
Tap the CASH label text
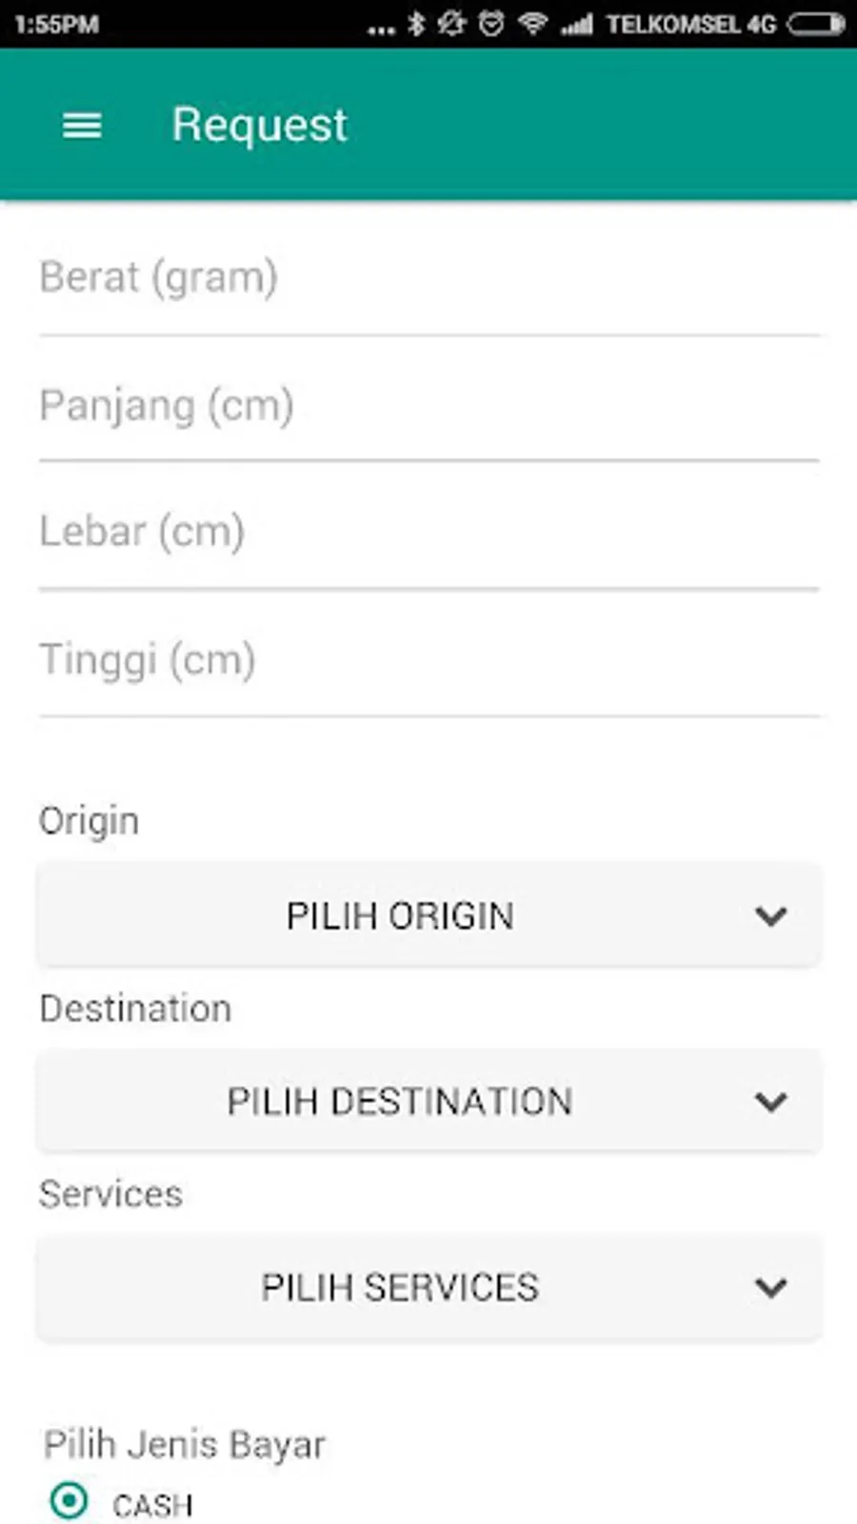pyautogui.click(x=152, y=1505)
